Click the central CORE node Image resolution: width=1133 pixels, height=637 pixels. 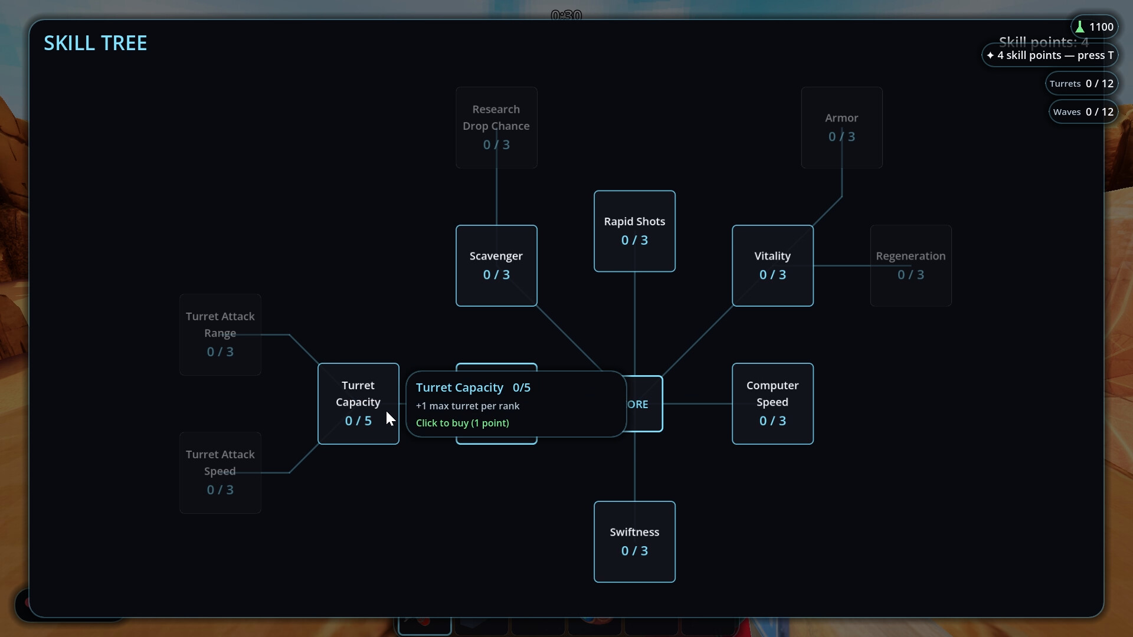click(644, 404)
